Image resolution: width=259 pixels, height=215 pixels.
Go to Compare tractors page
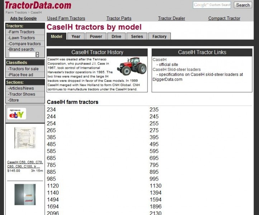coord(25,44)
